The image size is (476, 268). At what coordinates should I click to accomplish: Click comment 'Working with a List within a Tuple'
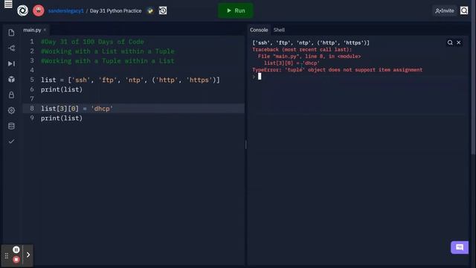[x=108, y=51]
